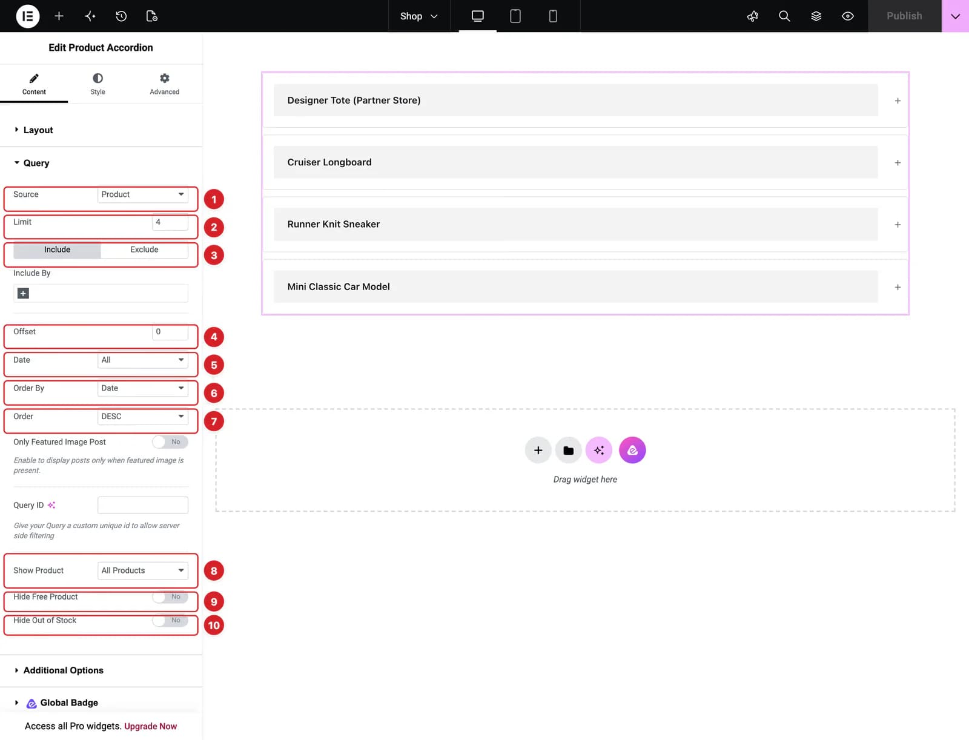This screenshot has height=740, width=969.
Task: Toggle the Hide Free Product switch
Action: (170, 597)
